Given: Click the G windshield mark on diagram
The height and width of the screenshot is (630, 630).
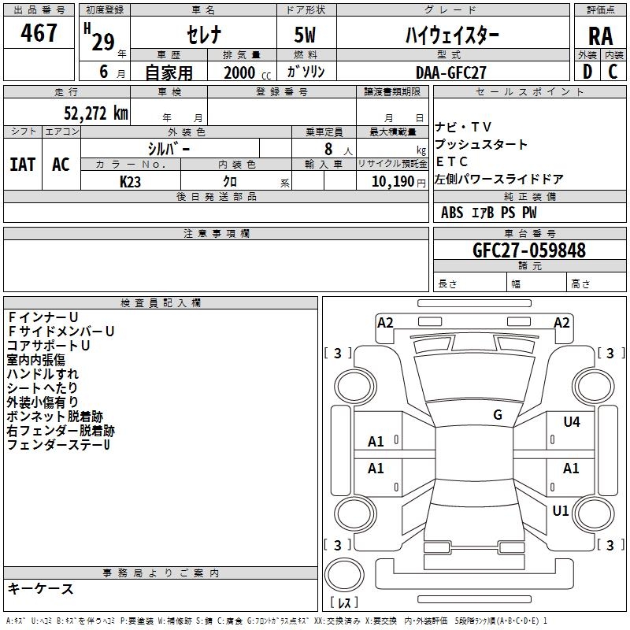Looking at the screenshot, I should [498, 415].
